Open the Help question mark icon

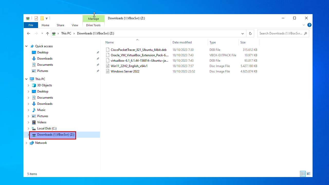click(309, 25)
